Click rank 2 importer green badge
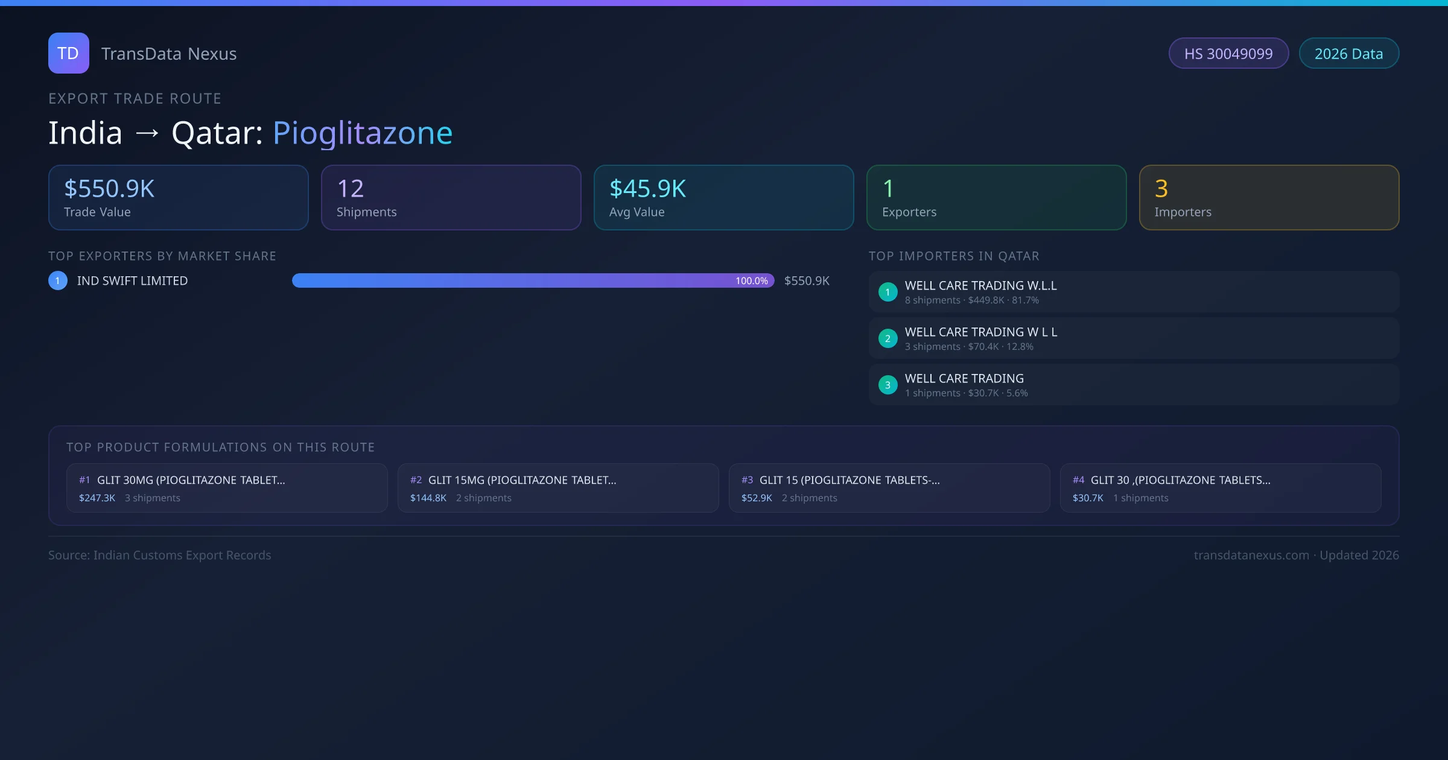The height and width of the screenshot is (760, 1448). point(888,338)
